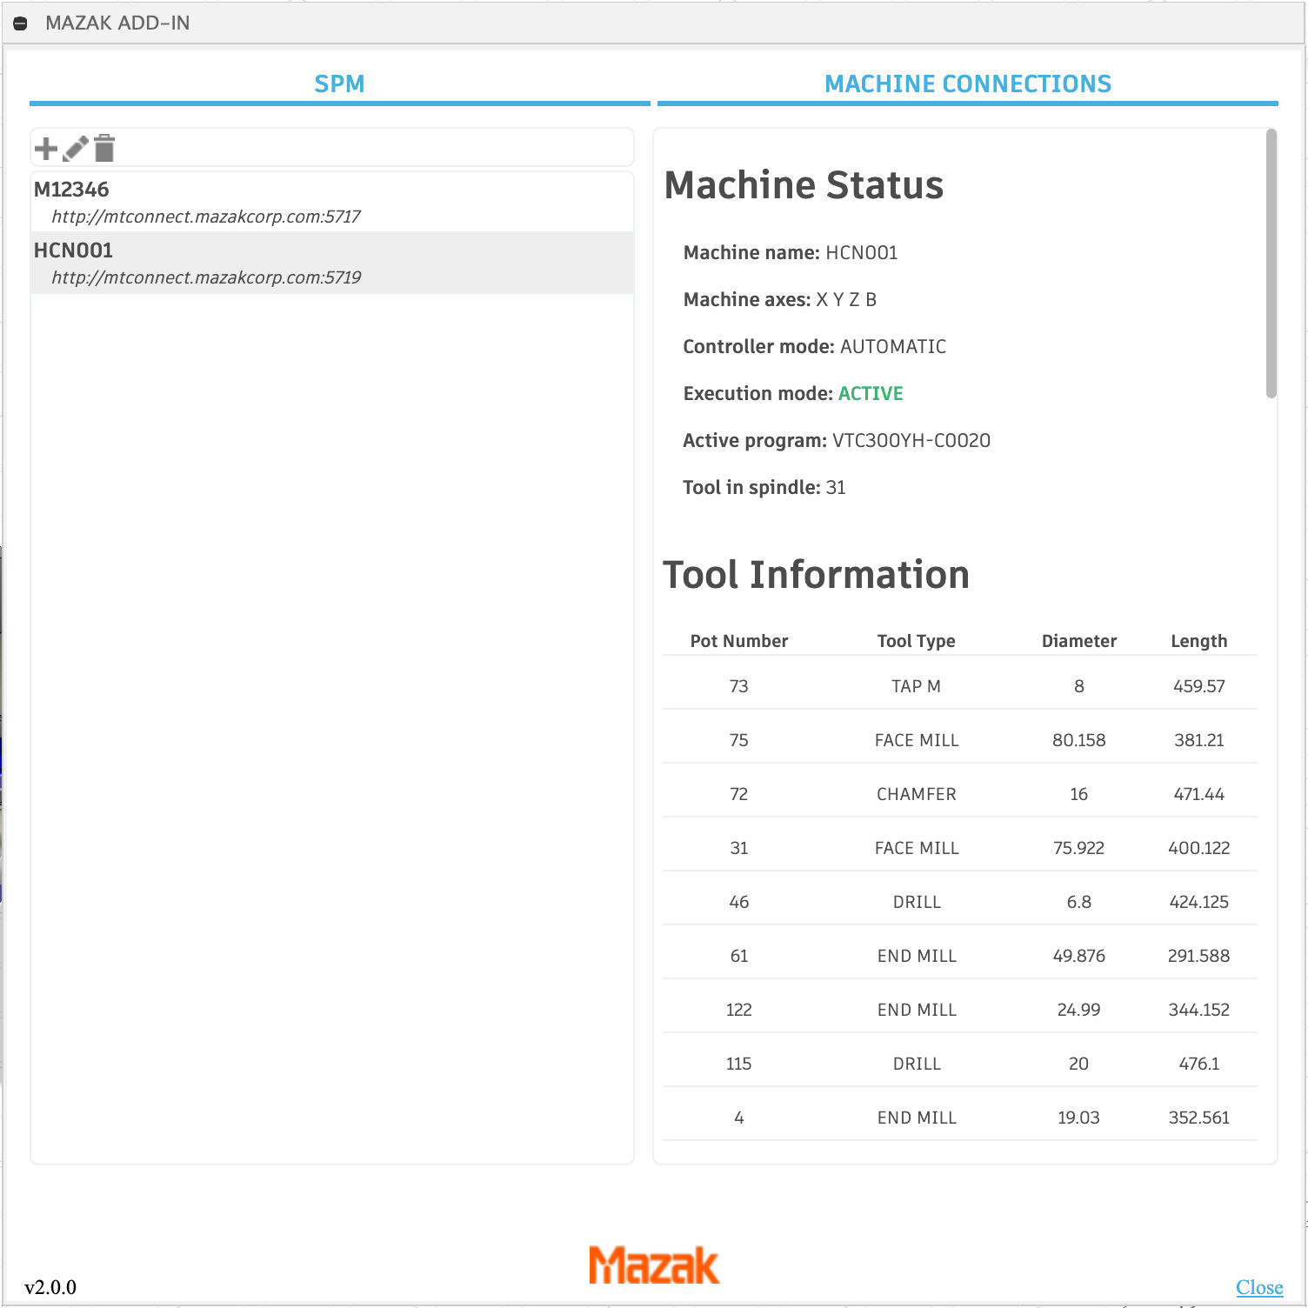Click the window menu icon beside MAZAK ADD-IN
This screenshot has height=1308, width=1308.
pos(21,23)
